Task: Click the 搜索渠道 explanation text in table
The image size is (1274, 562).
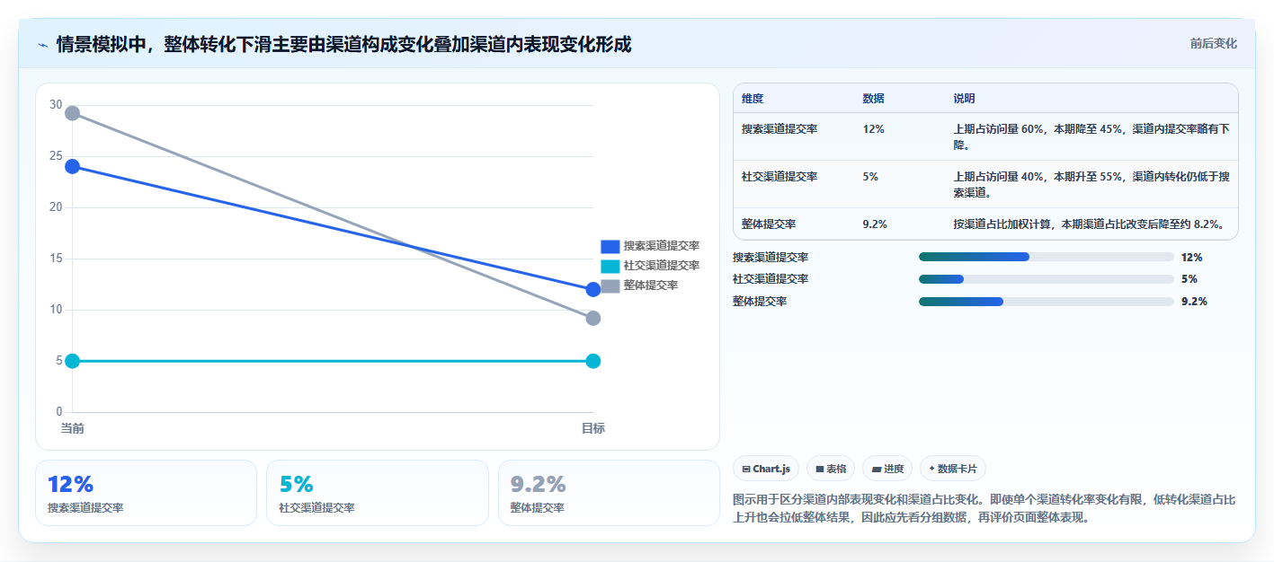Action: [x=1091, y=136]
